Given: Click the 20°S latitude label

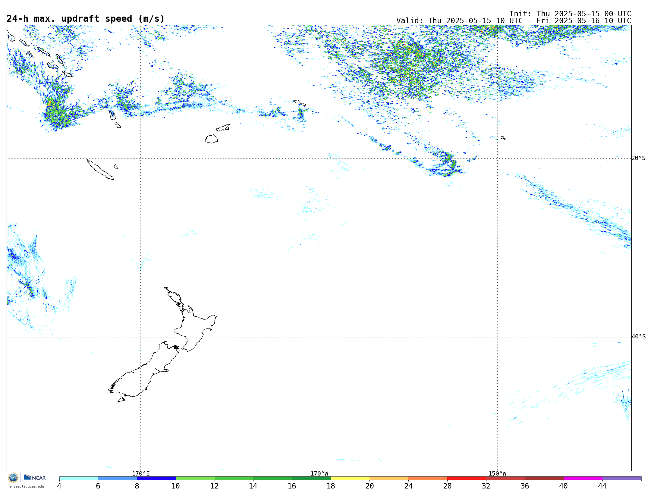Looking at the screenshot, I should pos(638,158).
